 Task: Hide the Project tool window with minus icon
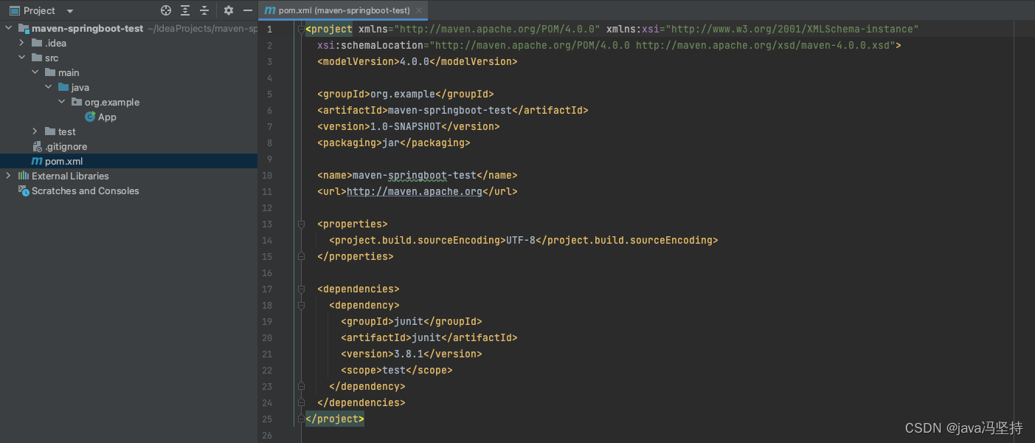coord(248,10)
